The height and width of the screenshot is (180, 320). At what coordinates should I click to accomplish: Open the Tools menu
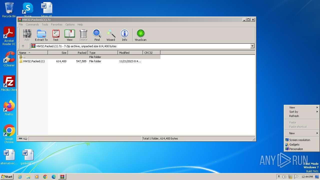pos(45,24)
